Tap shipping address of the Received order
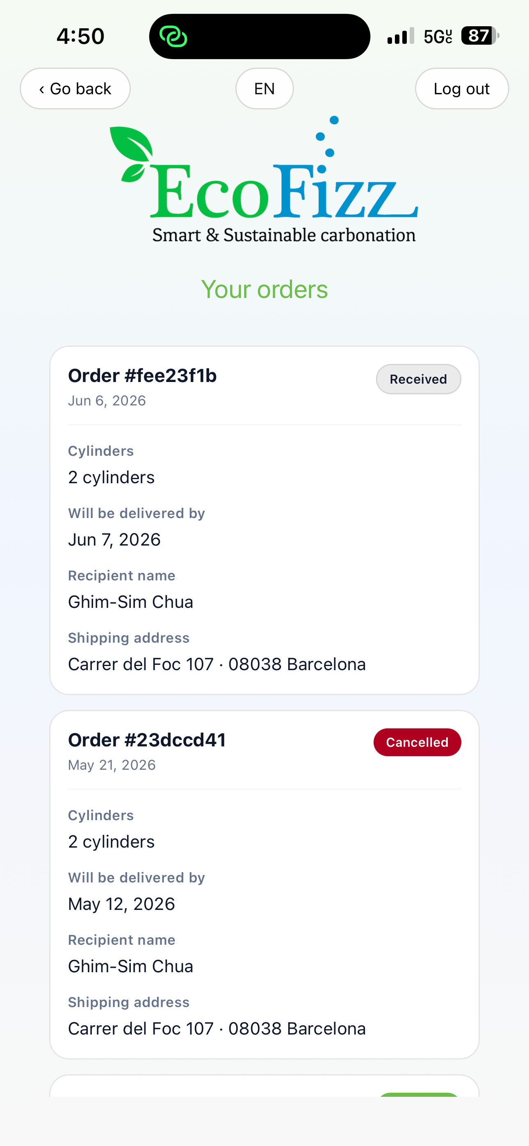This screenshot has height=1146, width=529. coord(217,664)
